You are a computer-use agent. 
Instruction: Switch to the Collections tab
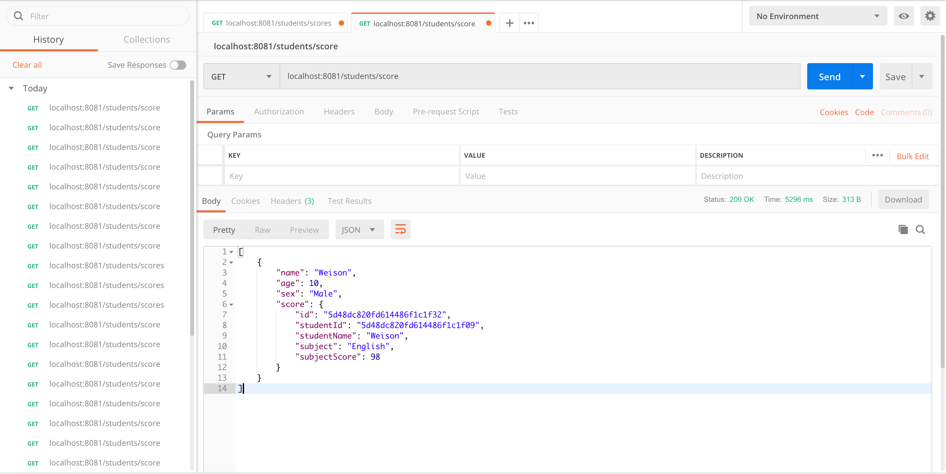point(146,40)
